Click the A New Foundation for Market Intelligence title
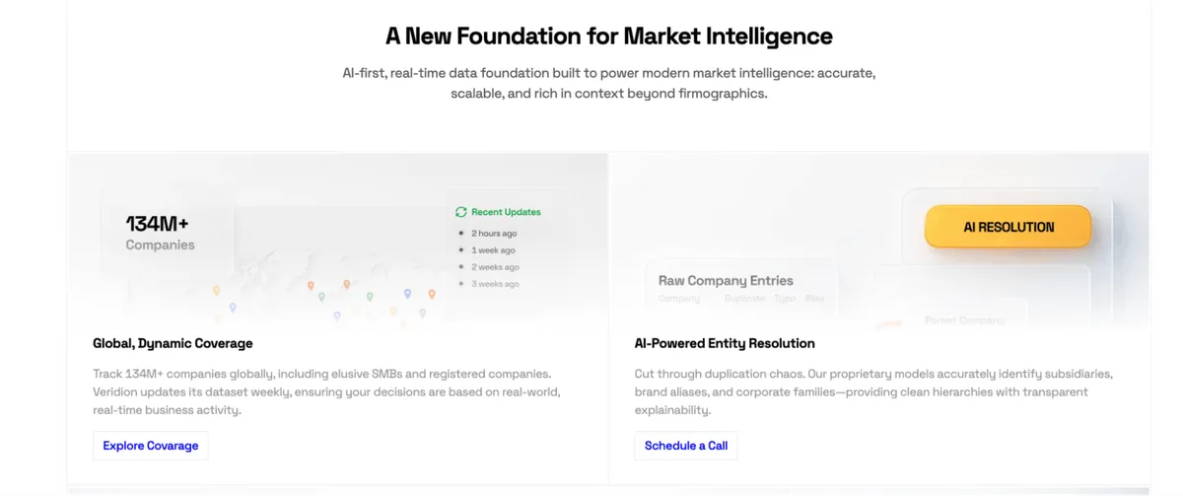 click(x=609, y=36)
